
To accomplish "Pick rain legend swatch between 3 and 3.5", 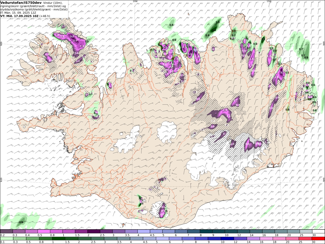I will (110, 238).
